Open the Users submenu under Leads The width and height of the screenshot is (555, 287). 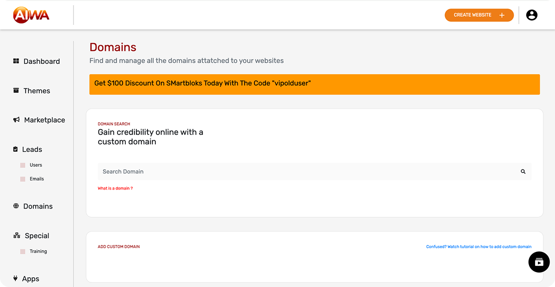click(36, 165)
